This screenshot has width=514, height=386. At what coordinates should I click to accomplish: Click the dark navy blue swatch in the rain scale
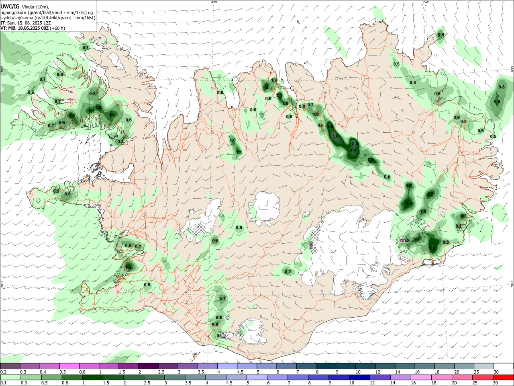pos(359,377)
